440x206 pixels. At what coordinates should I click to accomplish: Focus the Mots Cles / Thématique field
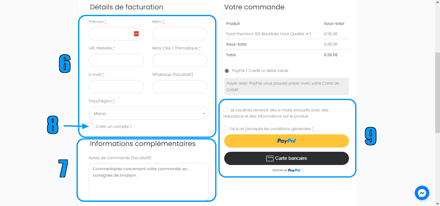coord(180,60)
